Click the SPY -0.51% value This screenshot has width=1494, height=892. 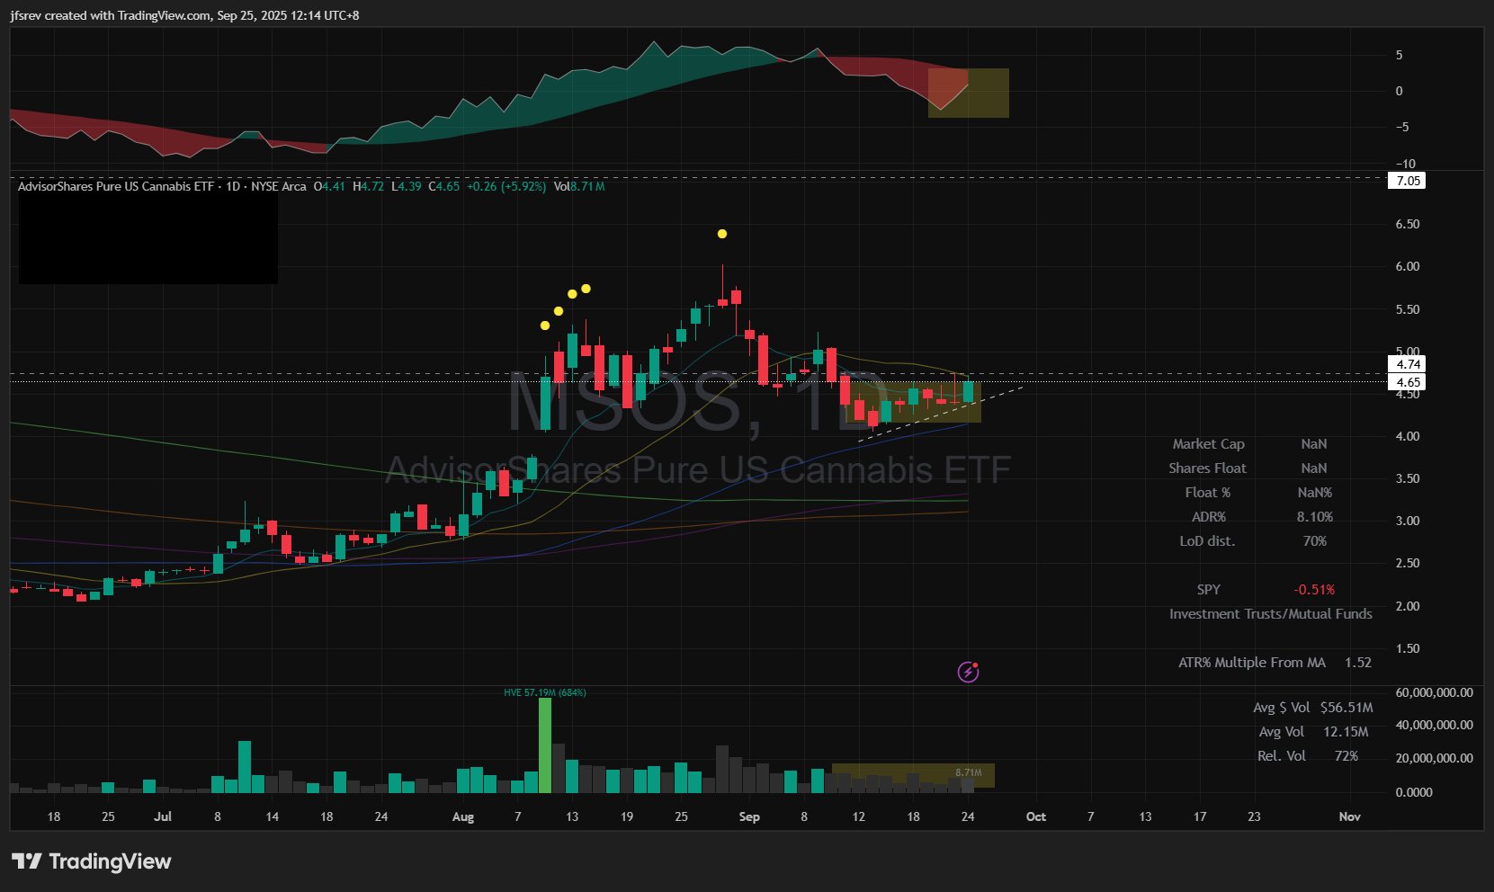coord(1313,590)
